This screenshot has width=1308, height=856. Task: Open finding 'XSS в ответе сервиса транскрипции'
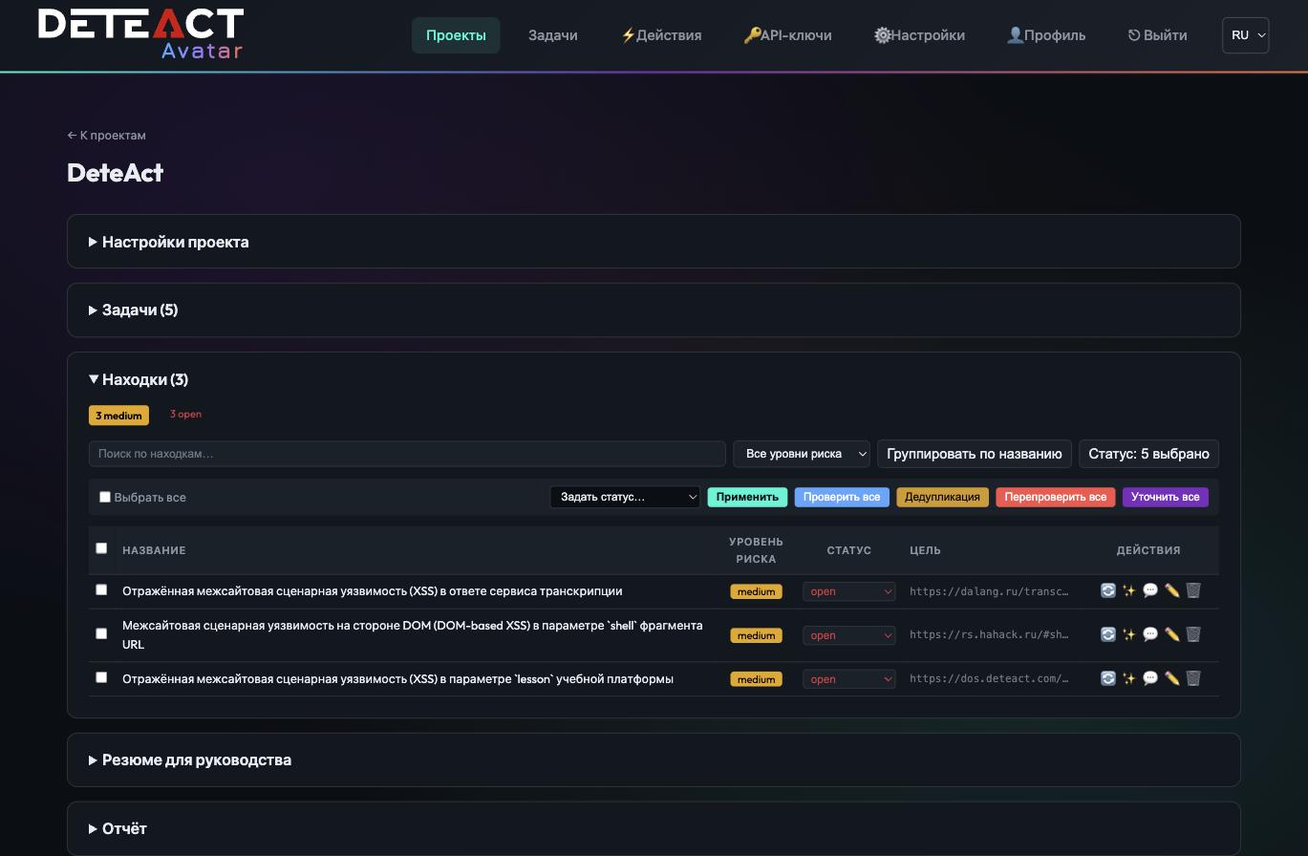[x=372, y=591]
